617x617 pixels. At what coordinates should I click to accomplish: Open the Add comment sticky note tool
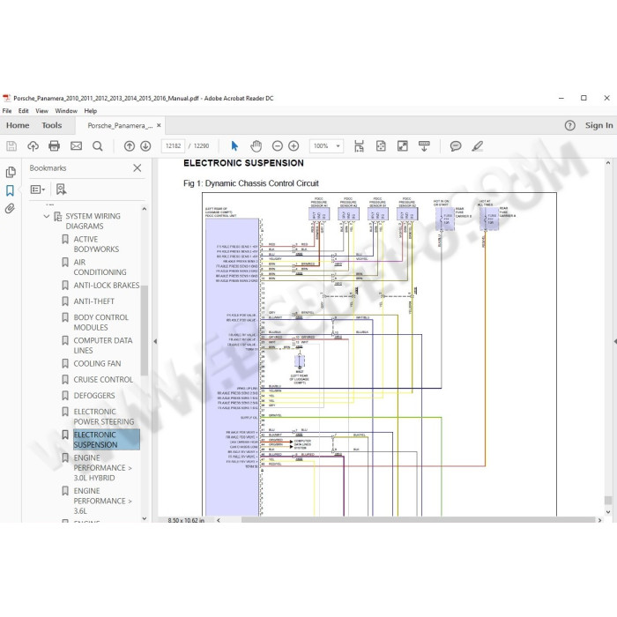tap(456, 146)
